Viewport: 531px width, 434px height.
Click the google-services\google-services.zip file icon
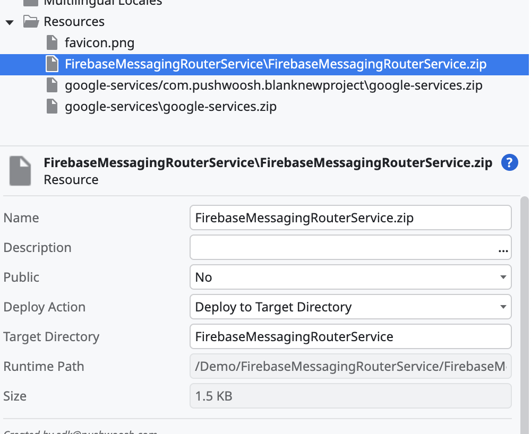pos(52,107)
